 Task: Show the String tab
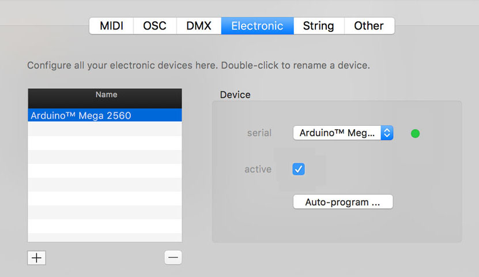pyautogui.click(x=318, y=26)
